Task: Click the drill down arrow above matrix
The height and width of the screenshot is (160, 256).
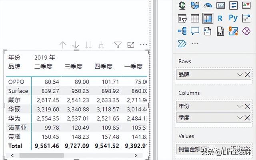Action: coord(76,45)
